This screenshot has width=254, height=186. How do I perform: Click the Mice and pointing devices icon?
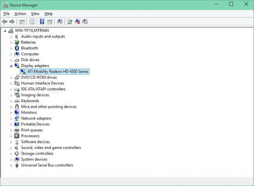[x=17, y=107]
